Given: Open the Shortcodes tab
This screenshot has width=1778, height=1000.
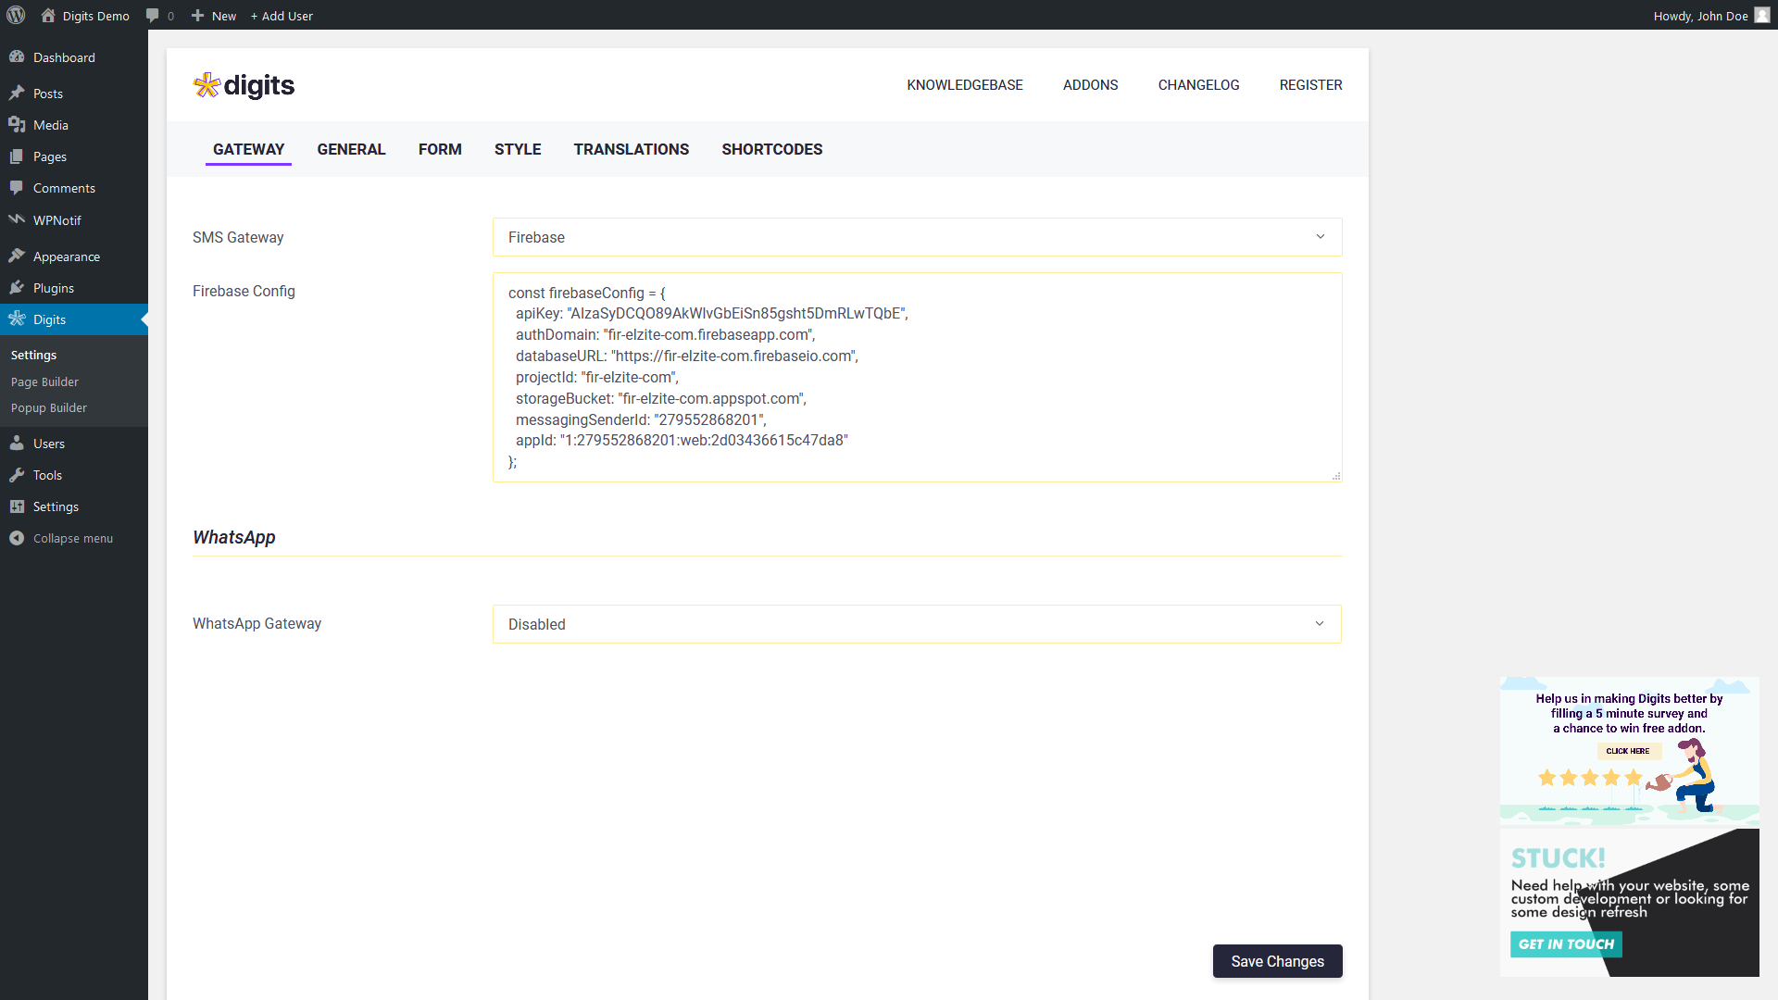Looking at the screenshot, I should [x=771, y=149].
